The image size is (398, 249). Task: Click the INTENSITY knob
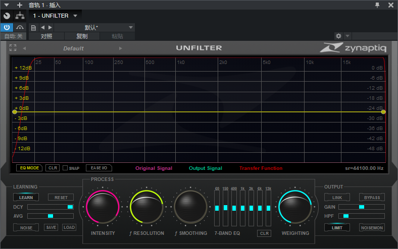click(103, 207)
